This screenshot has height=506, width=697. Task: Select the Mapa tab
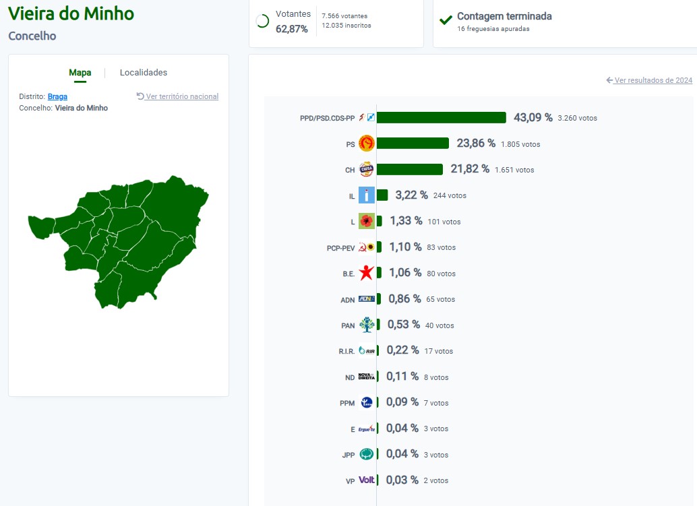click(x=80, y=72)
